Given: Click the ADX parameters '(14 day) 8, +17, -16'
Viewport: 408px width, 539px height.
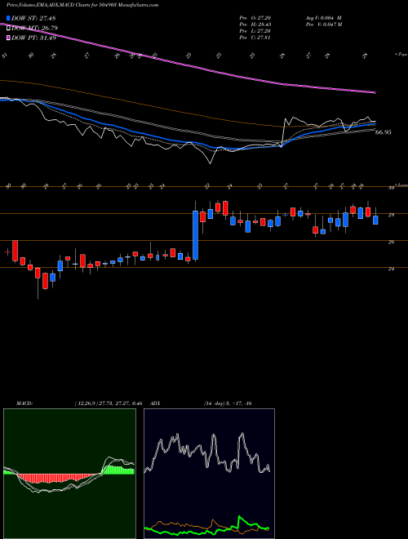Looking at the screenshot, I should click(228, 403).
